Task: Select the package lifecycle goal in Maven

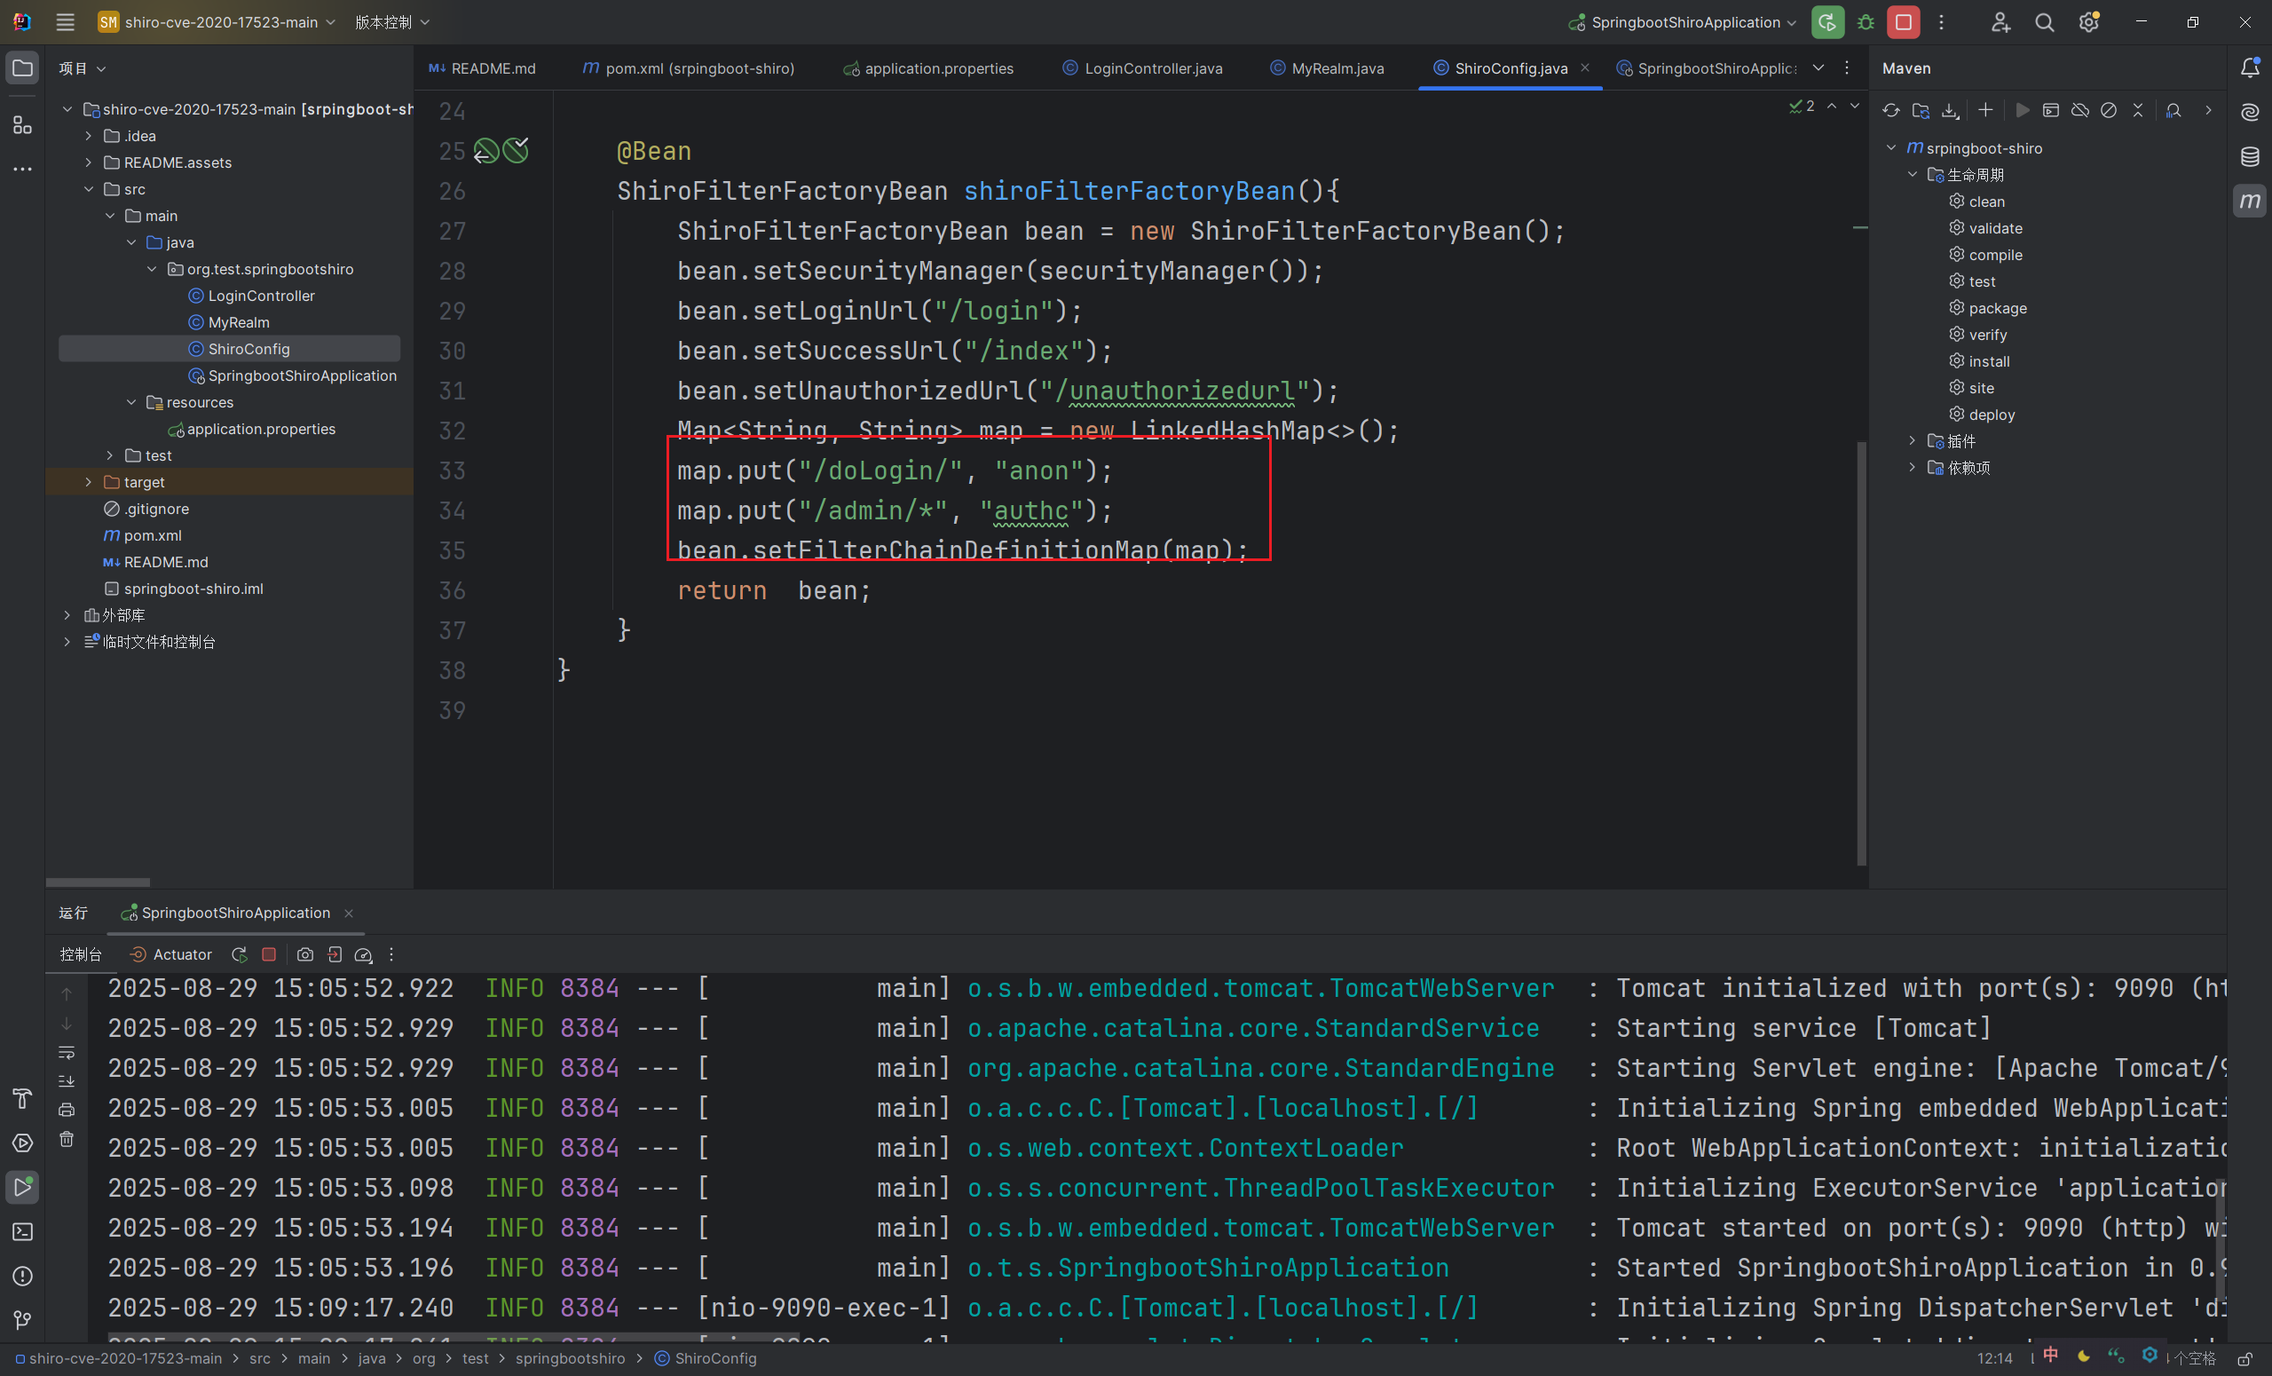Action: [1997, 308]
